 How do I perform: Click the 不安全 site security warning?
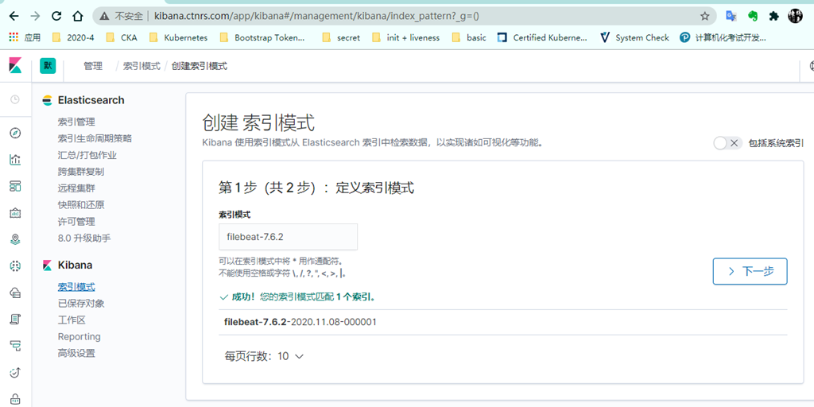[122, 16]
